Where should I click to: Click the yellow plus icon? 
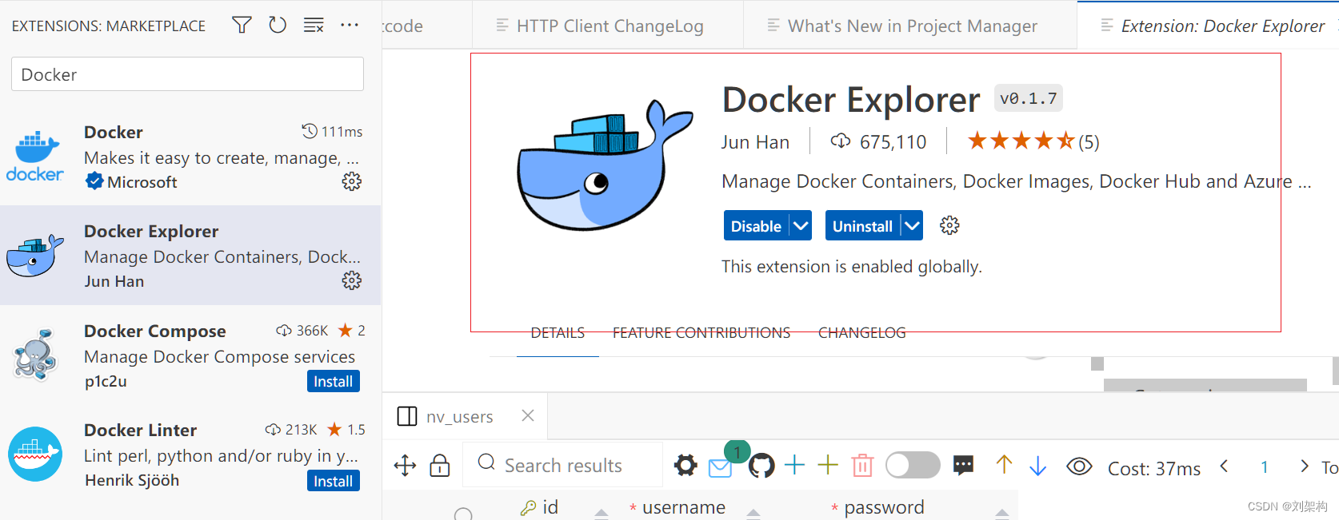coord(828,465)
